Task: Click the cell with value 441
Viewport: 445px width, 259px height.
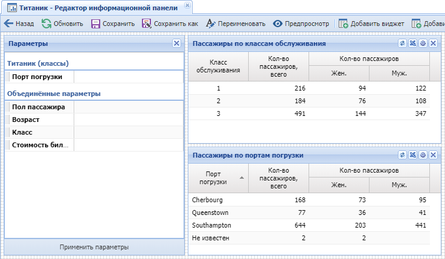Action: pyautogui.click(x=399, y=225)
